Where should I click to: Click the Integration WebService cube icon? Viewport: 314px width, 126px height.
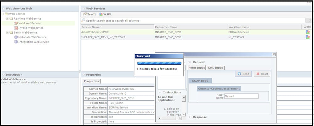coord(16,42)
